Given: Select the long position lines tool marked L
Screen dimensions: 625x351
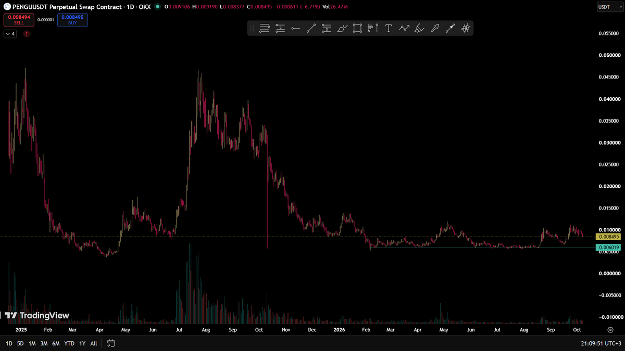Looking at the screenshot, I should [280, 28].
